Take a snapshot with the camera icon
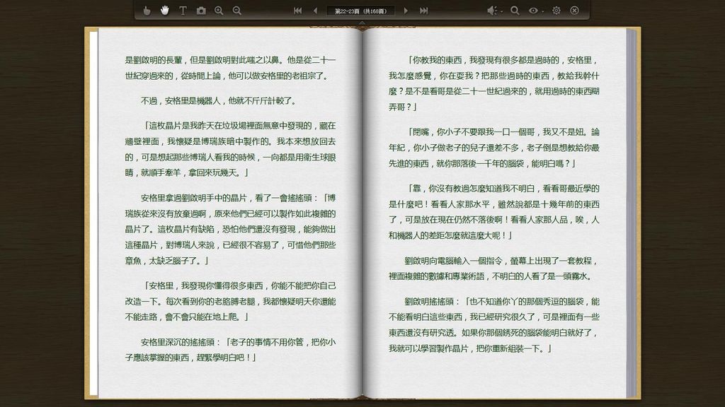 (200, 11)
